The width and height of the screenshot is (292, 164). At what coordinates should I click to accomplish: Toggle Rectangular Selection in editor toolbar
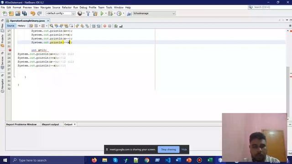tap(71, 26)
